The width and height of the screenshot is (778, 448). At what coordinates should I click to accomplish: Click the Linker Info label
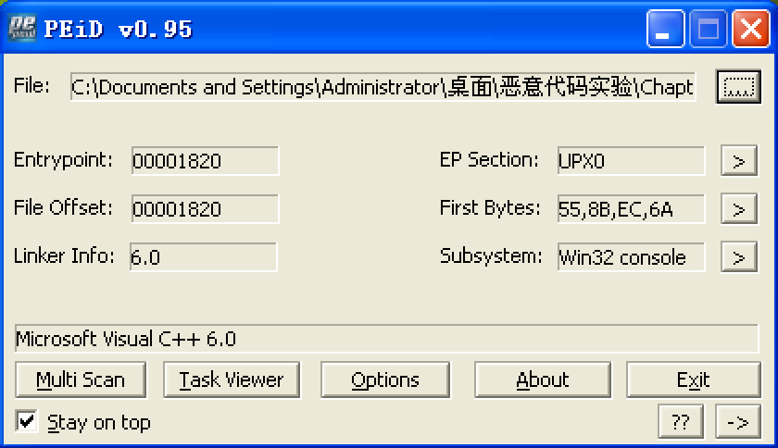click(x=64, y=256)
